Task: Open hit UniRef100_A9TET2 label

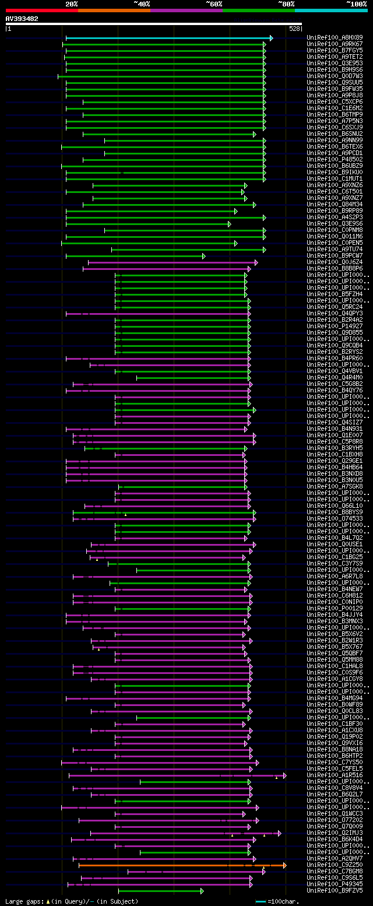Action: 335,57
